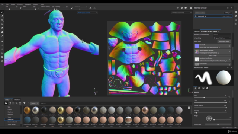
Task: Remove the Normal mesh map
Action: coord(229,46)
